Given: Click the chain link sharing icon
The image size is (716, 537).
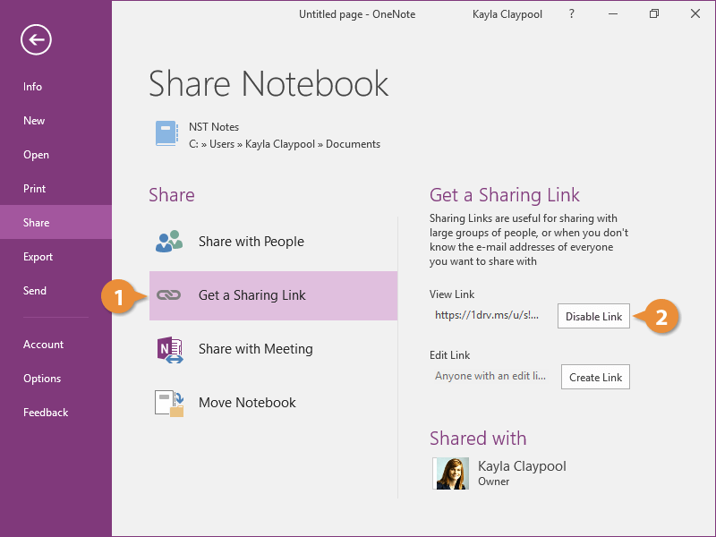Looking at the screenshot, I should (x=169, y=295).
